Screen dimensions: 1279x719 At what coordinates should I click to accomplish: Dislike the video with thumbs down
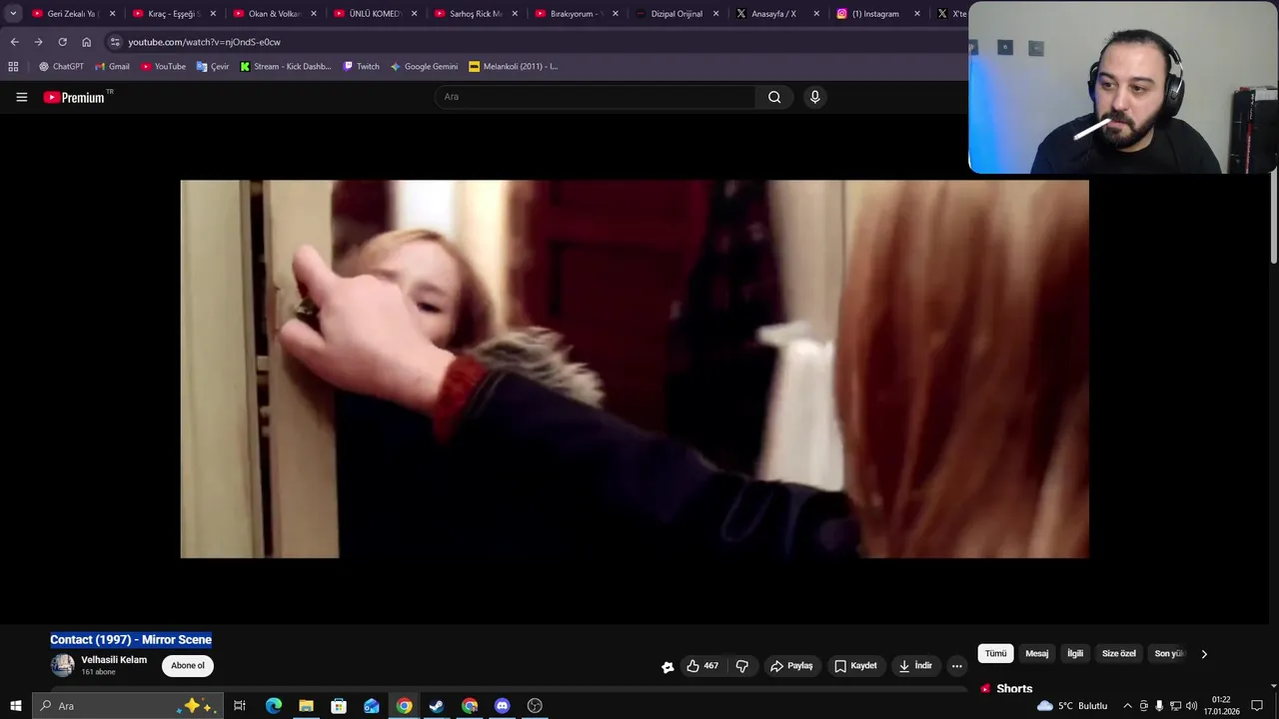(x=742, y=666)
